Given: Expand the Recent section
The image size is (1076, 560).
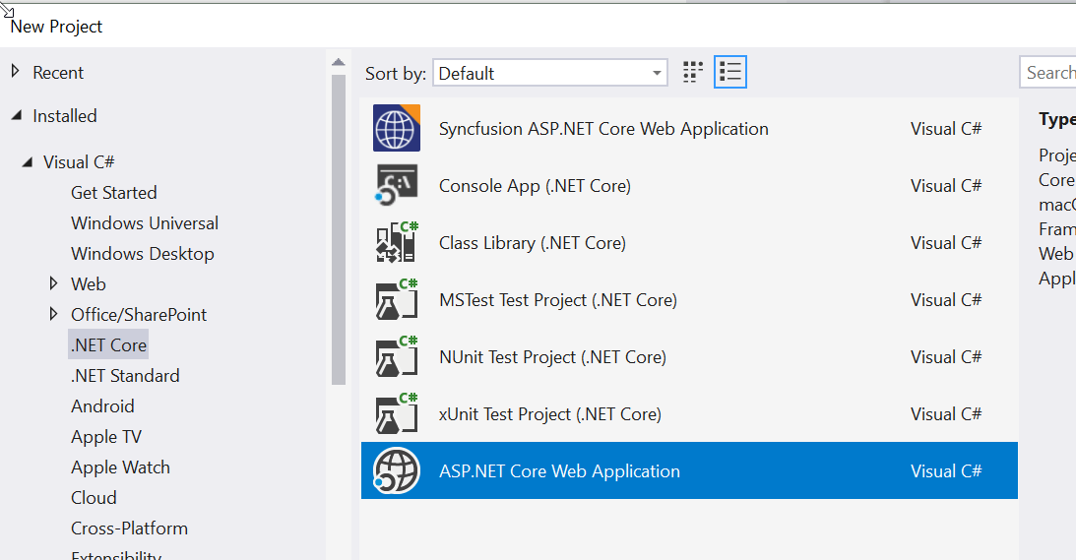Looking at the screenshot, I should tap(16, 72).
